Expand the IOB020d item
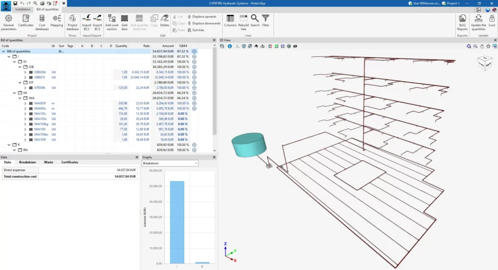The image size is (498, 270). pyautogui.click(x=25, y=72)
